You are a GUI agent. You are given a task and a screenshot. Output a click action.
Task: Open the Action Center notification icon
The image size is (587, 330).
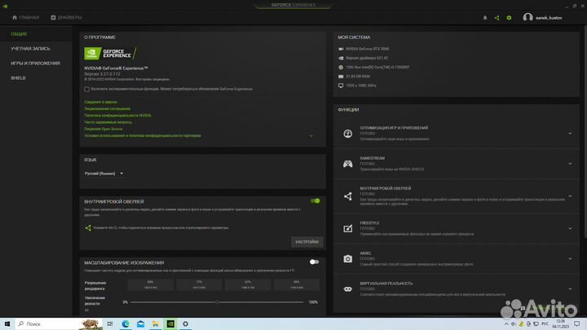(x=577, y=323)
